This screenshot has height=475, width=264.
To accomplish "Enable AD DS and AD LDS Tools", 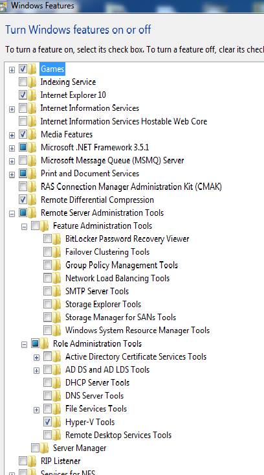I will [47, 369].
